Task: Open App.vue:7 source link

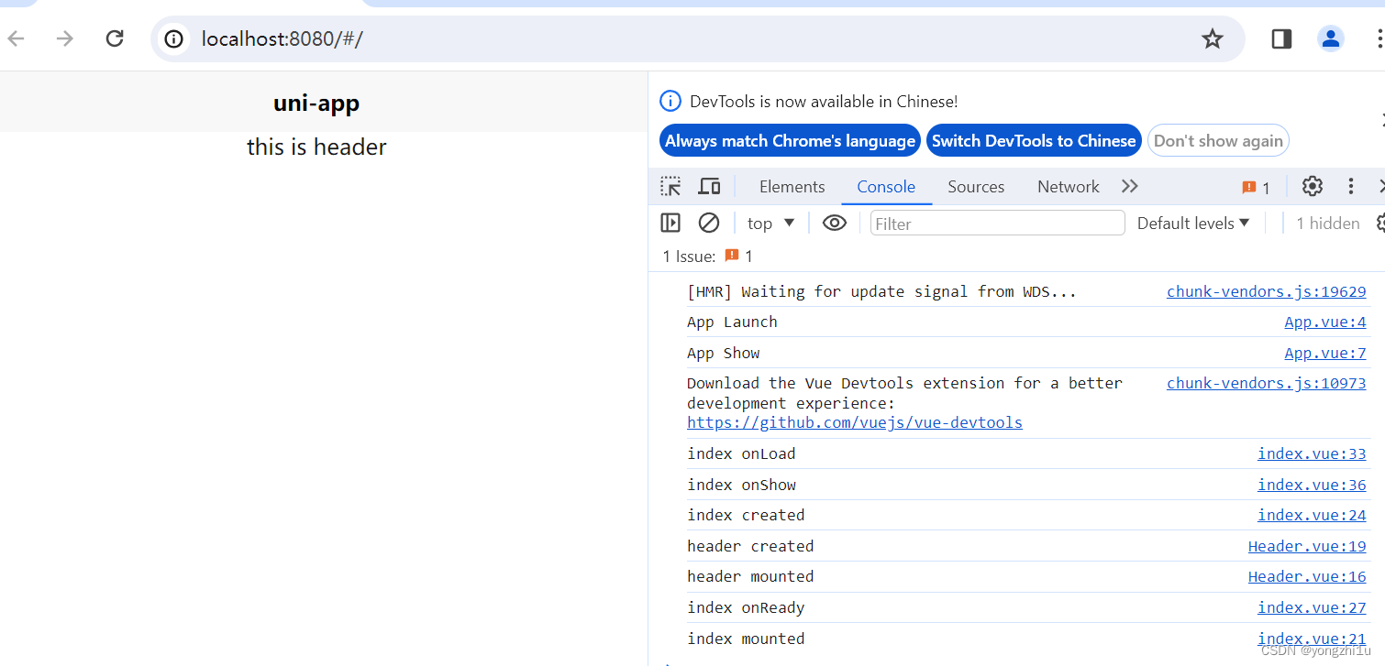Action: click(x=1324, y=354)
